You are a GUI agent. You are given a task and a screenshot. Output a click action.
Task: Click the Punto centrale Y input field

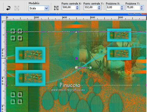click(x=91, y=7)
